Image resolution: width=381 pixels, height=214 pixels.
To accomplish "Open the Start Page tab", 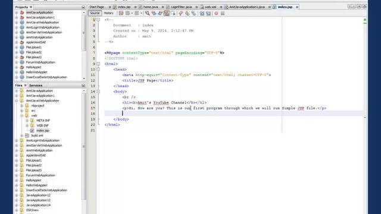I will pos(96,7).
